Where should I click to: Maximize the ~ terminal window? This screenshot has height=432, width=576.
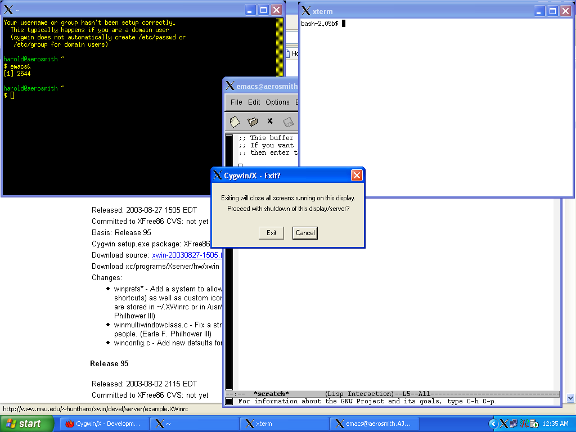(263, 10)
